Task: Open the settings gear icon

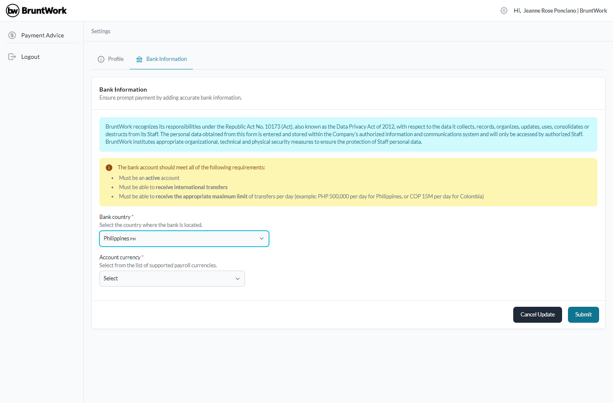Action: pyautogui.click(x=504, y=11)
